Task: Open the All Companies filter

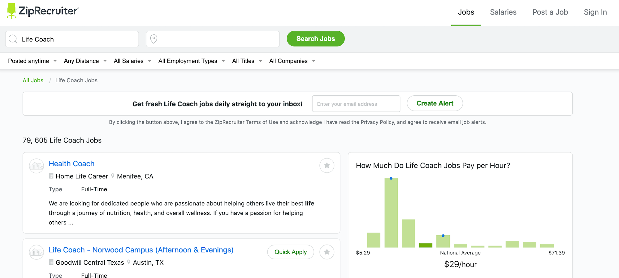Action: click(x=292, y=61)
